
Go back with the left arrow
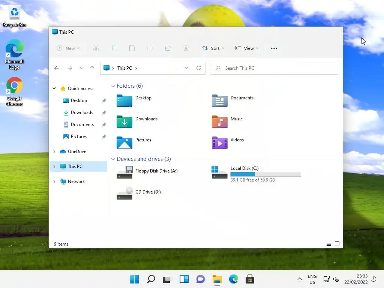(x=57, y=68)
